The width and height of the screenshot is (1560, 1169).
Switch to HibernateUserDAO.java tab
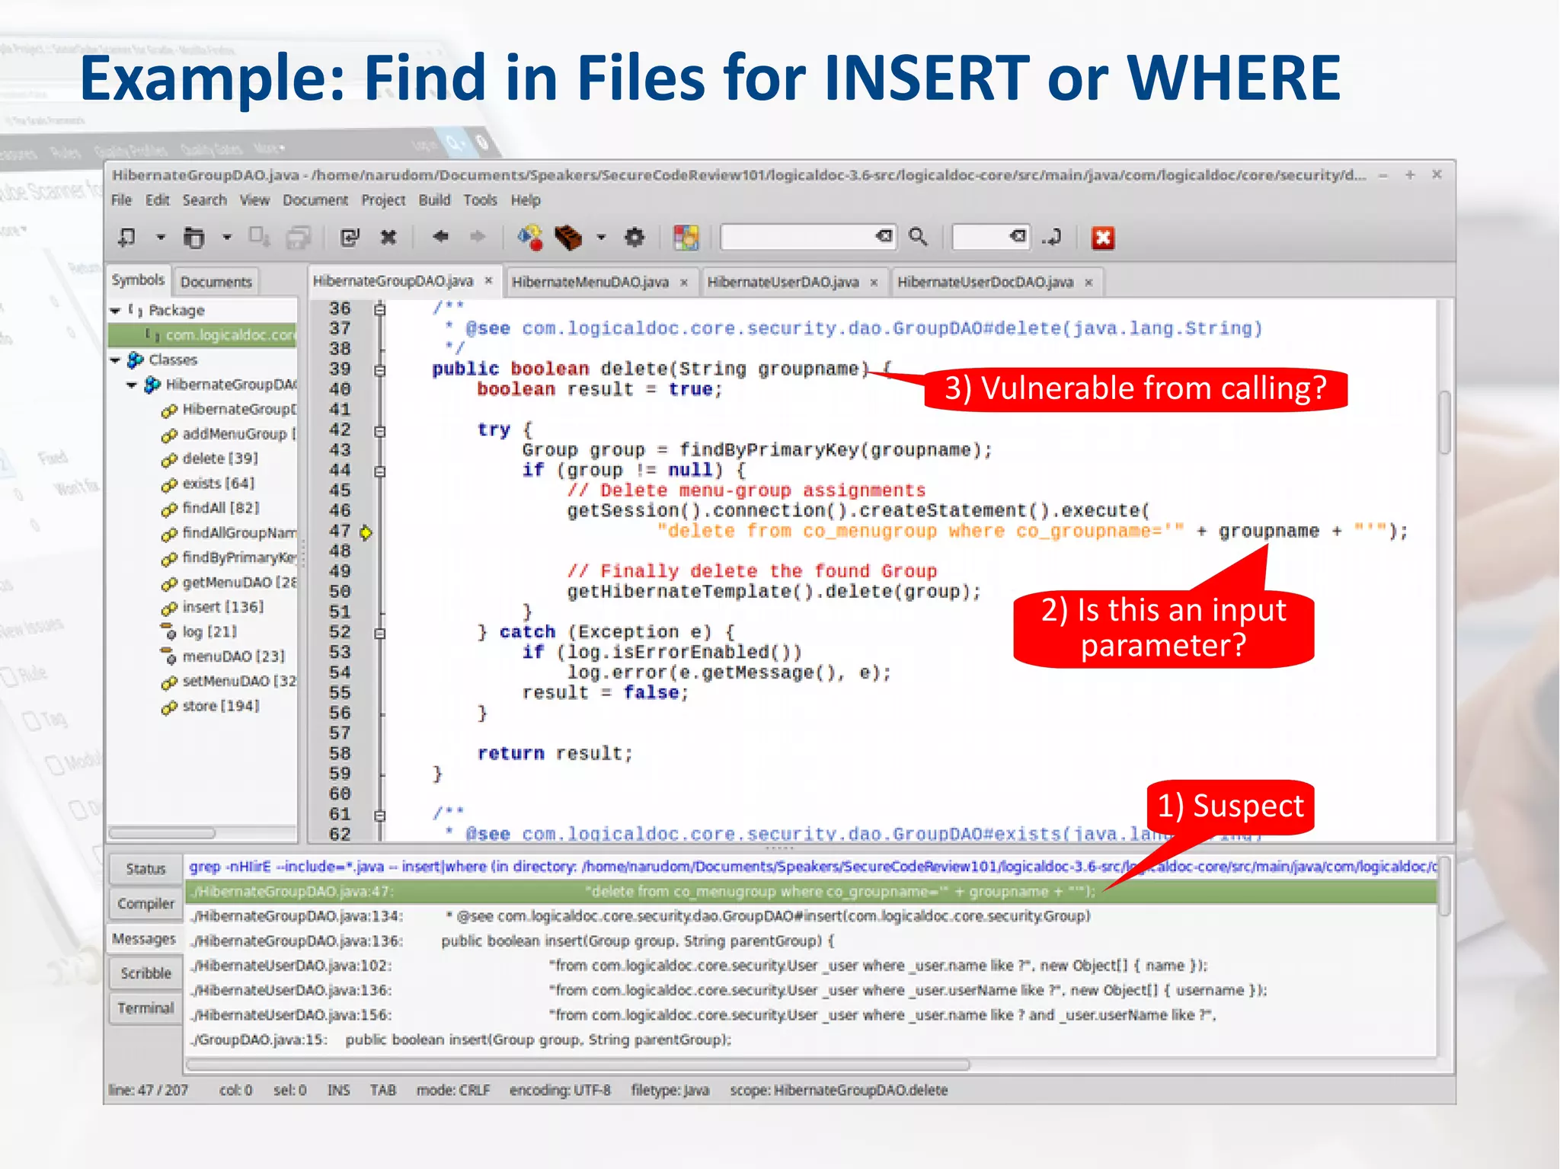(782, 283)
